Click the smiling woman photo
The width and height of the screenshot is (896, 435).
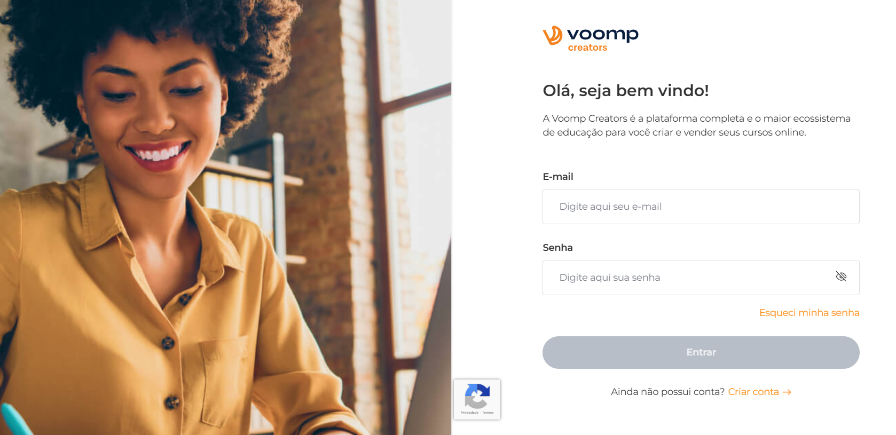(225, 217)
